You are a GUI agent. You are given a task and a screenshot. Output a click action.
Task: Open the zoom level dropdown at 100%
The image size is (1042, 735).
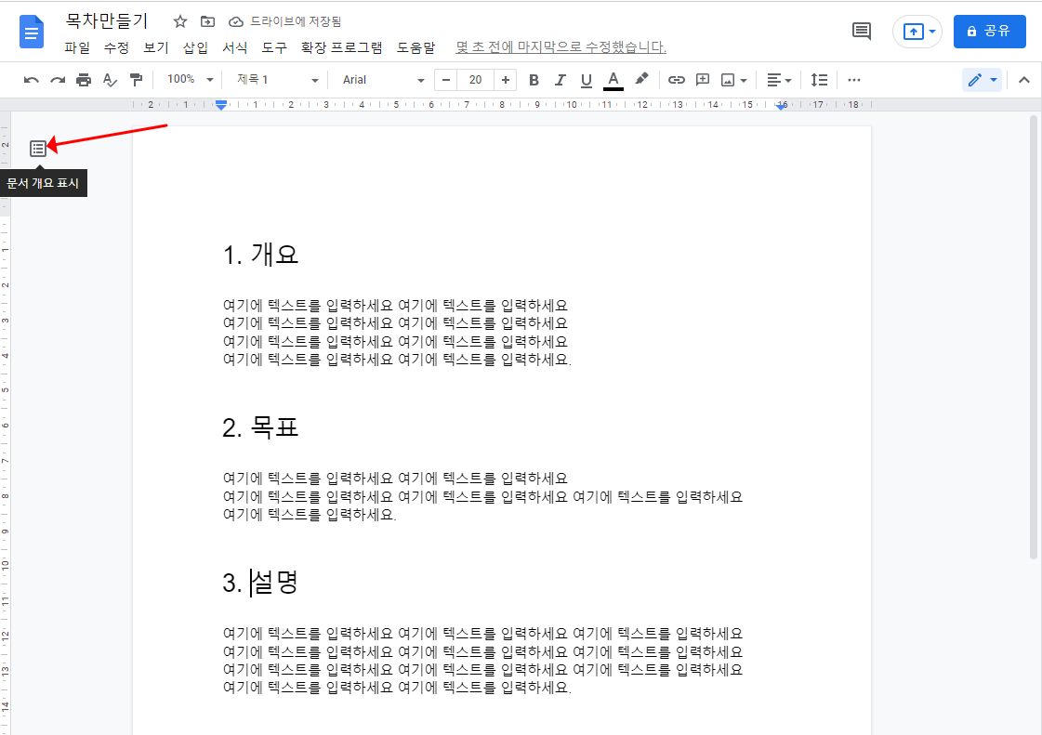[x=188, y=80]
